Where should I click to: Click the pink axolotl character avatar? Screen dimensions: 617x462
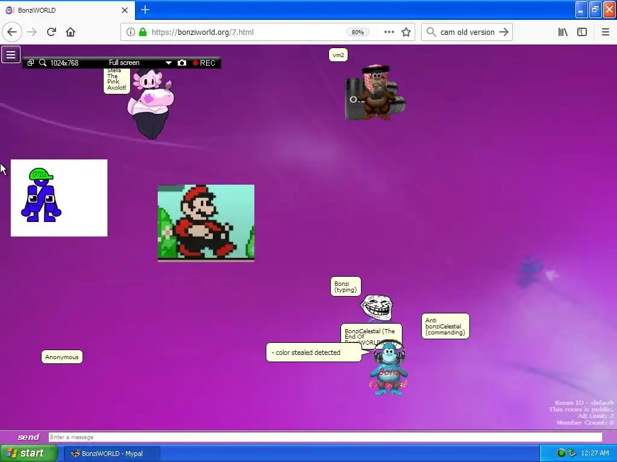151,104
